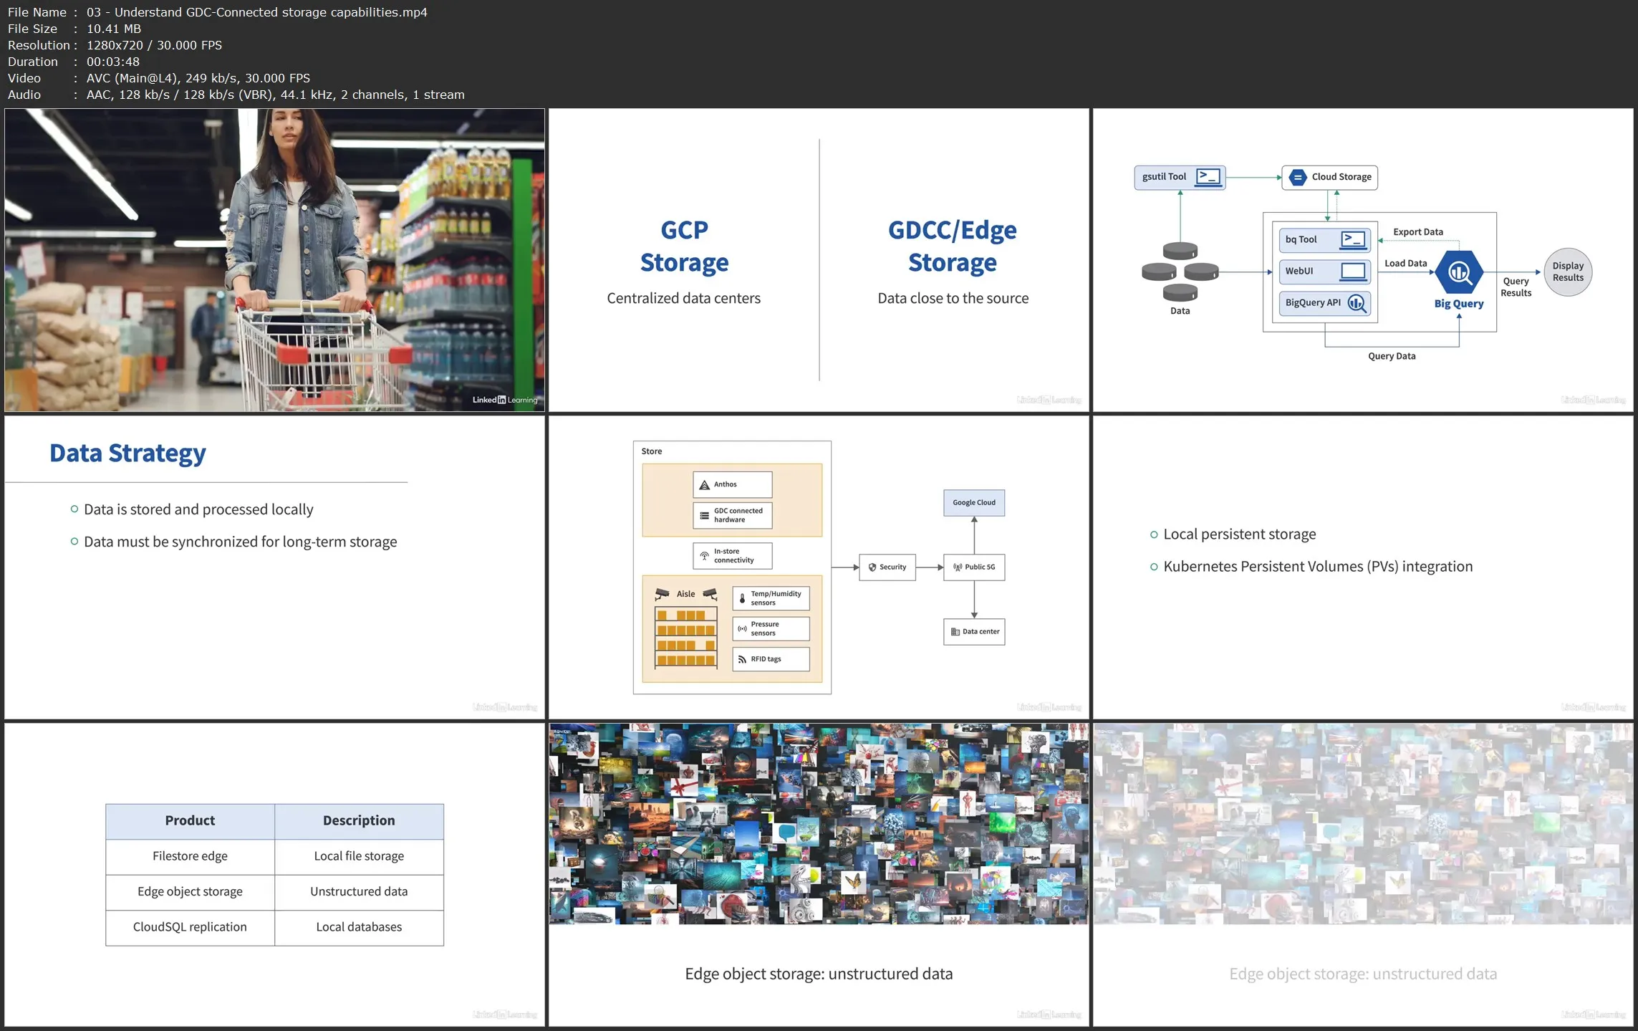Click the LinkedIn Learning logo on the shopper frame
This screenshot has height=1031, width=1638.
(x=504, y=400)
